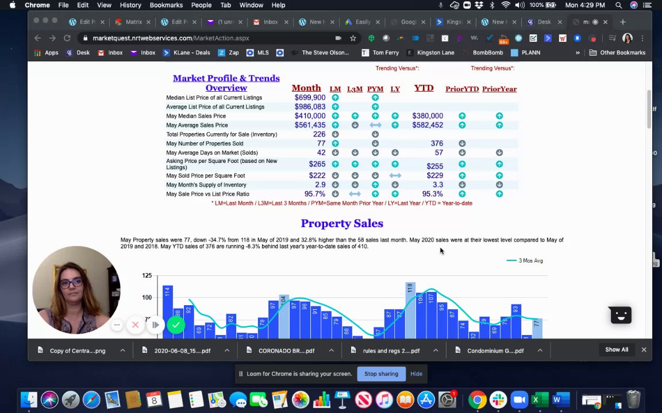Click the $699,900 median list price value
The height and width of the screenshot is (413, 662).
[x=310, y=98]
